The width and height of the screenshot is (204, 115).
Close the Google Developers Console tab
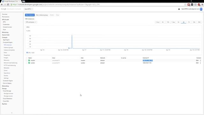pos(20,1)
